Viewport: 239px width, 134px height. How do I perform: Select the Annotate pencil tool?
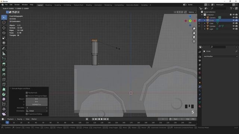(4, 48)
